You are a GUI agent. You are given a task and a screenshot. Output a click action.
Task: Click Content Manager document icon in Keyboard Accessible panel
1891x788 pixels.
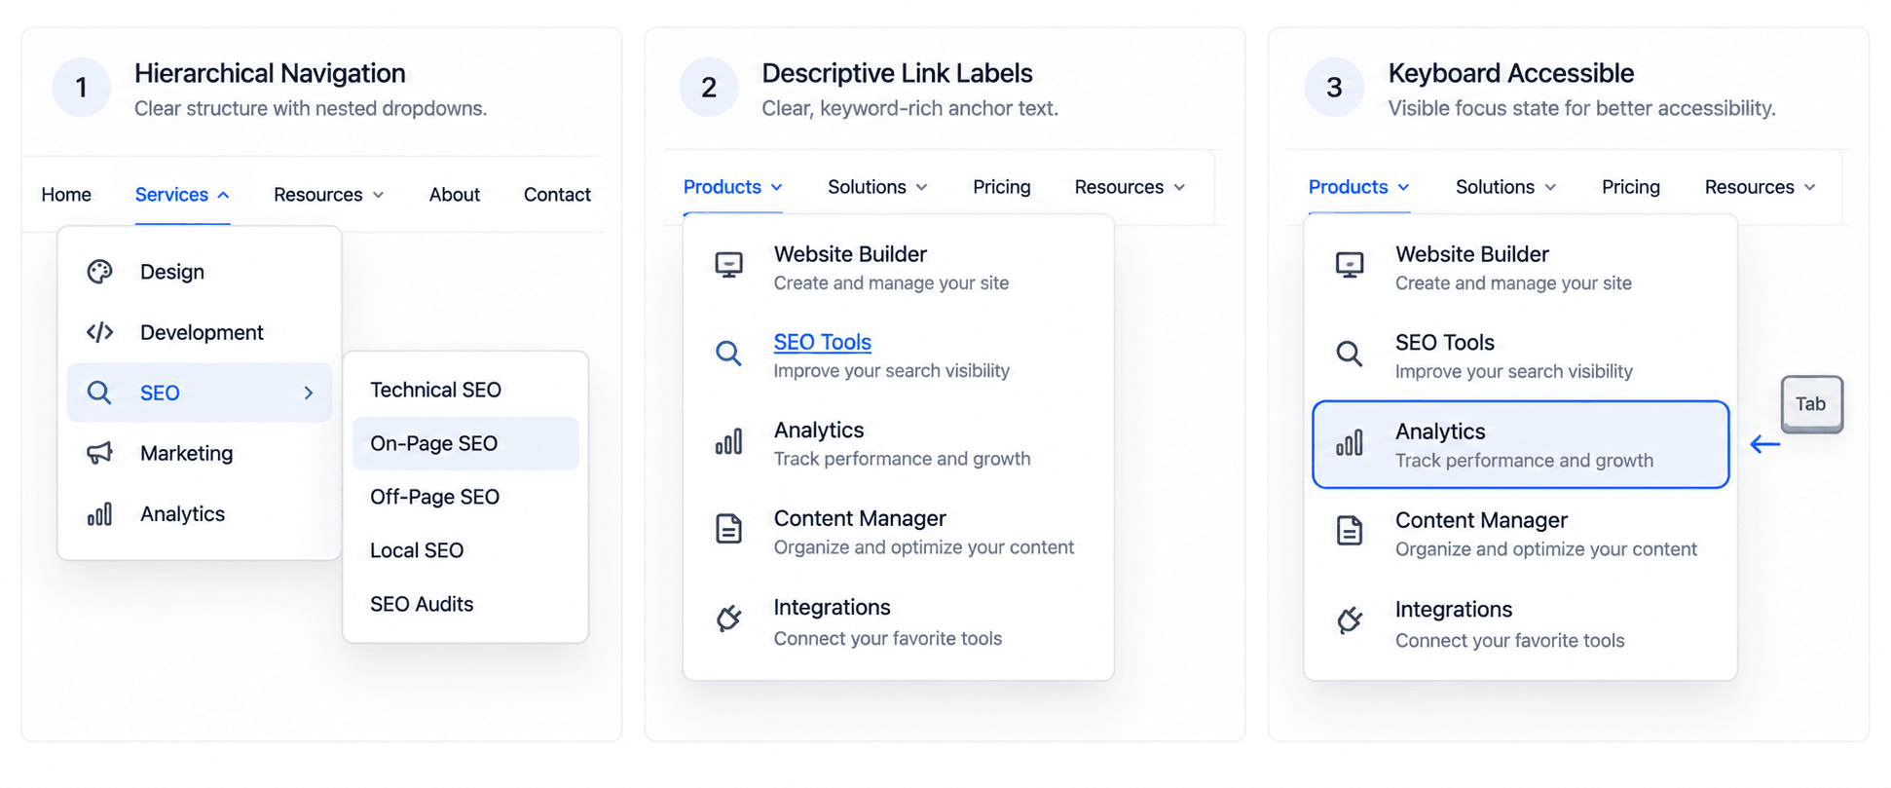[1350, 531]
